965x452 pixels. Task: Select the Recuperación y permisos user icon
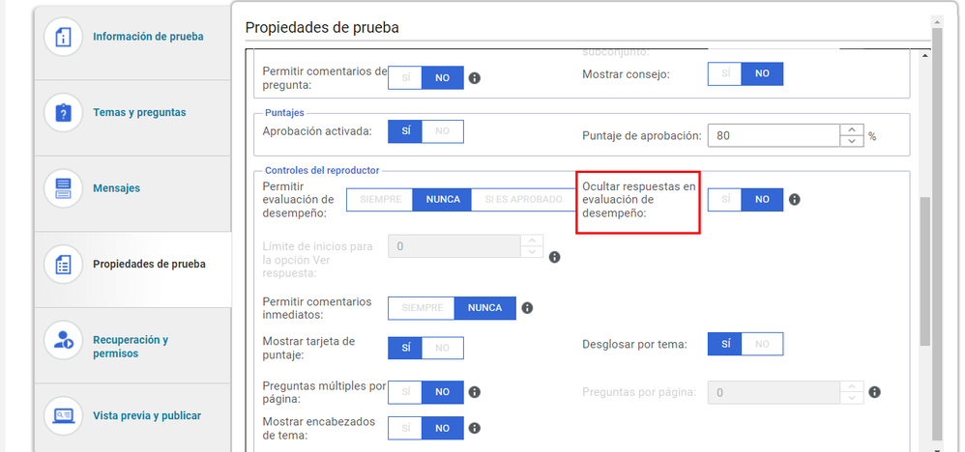tap(63, 339)
